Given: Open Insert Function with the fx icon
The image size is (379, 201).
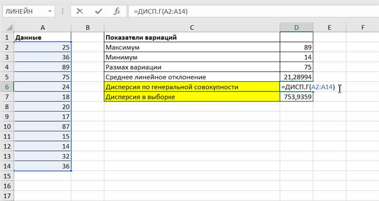Looking at the screenshot, I should pyautogui.click(x=117, y=11).
